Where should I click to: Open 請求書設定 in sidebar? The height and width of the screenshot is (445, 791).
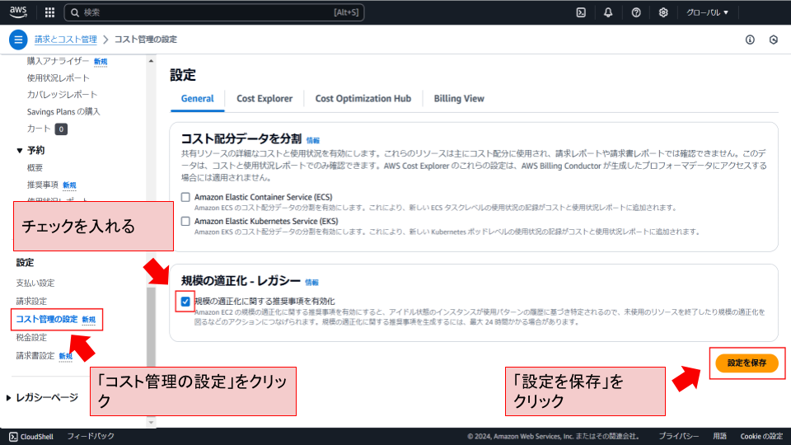[x=35, y=356]
